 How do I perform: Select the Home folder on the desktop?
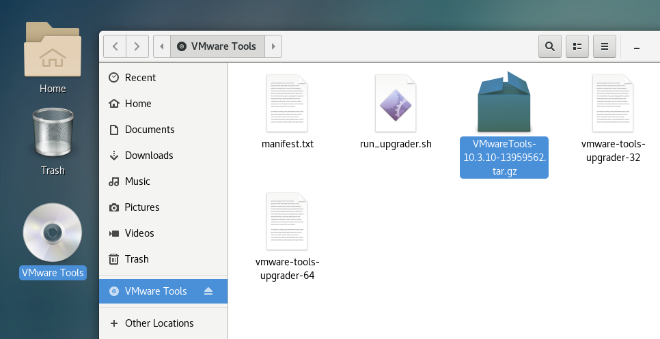[x=53, y=50]
